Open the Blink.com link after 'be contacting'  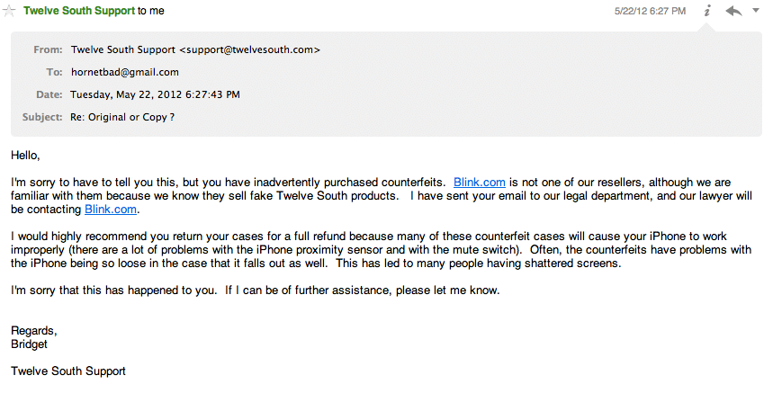[111, 210]
